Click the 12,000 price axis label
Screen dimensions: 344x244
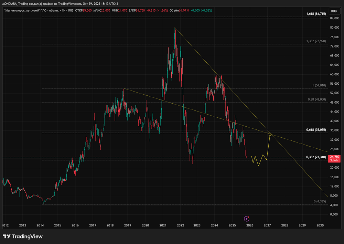click(335, 187)
